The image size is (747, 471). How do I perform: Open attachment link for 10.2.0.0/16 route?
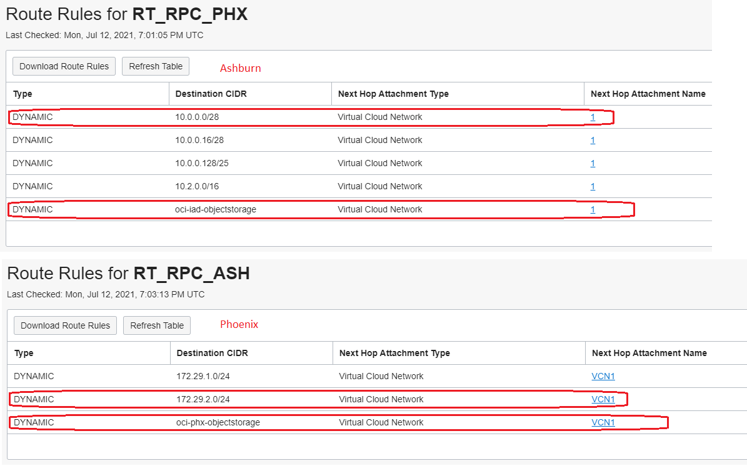(593, 187)
